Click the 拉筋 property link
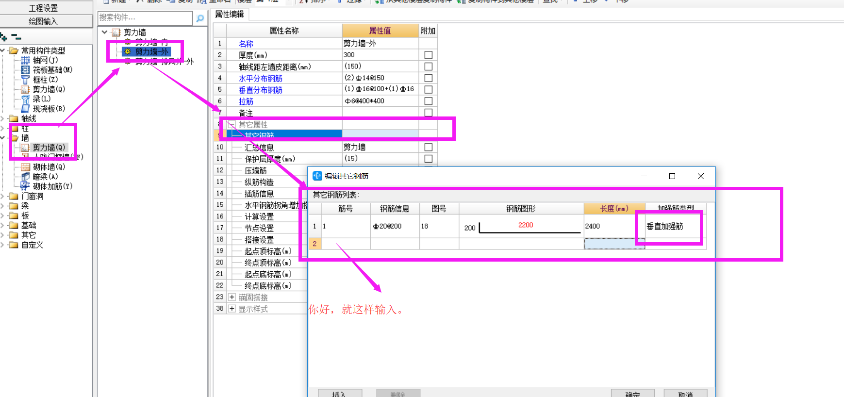 click(246, 101)
